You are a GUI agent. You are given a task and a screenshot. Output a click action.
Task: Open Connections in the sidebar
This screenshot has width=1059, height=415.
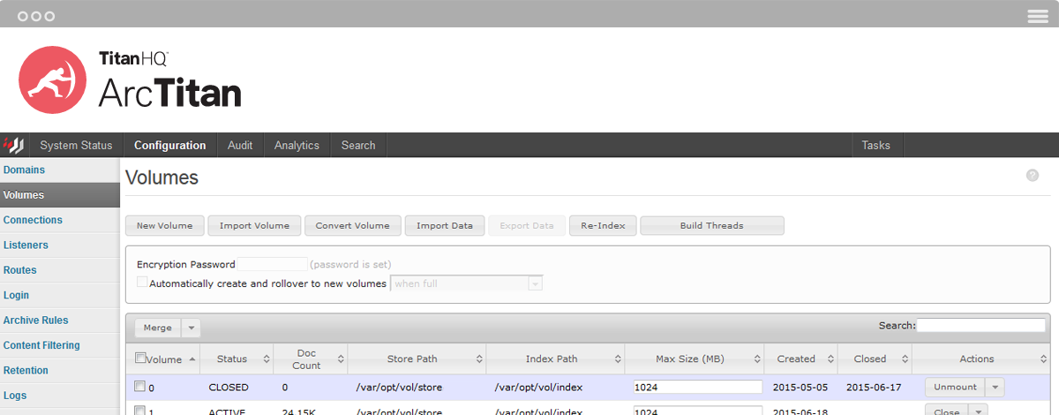(33, 220)
